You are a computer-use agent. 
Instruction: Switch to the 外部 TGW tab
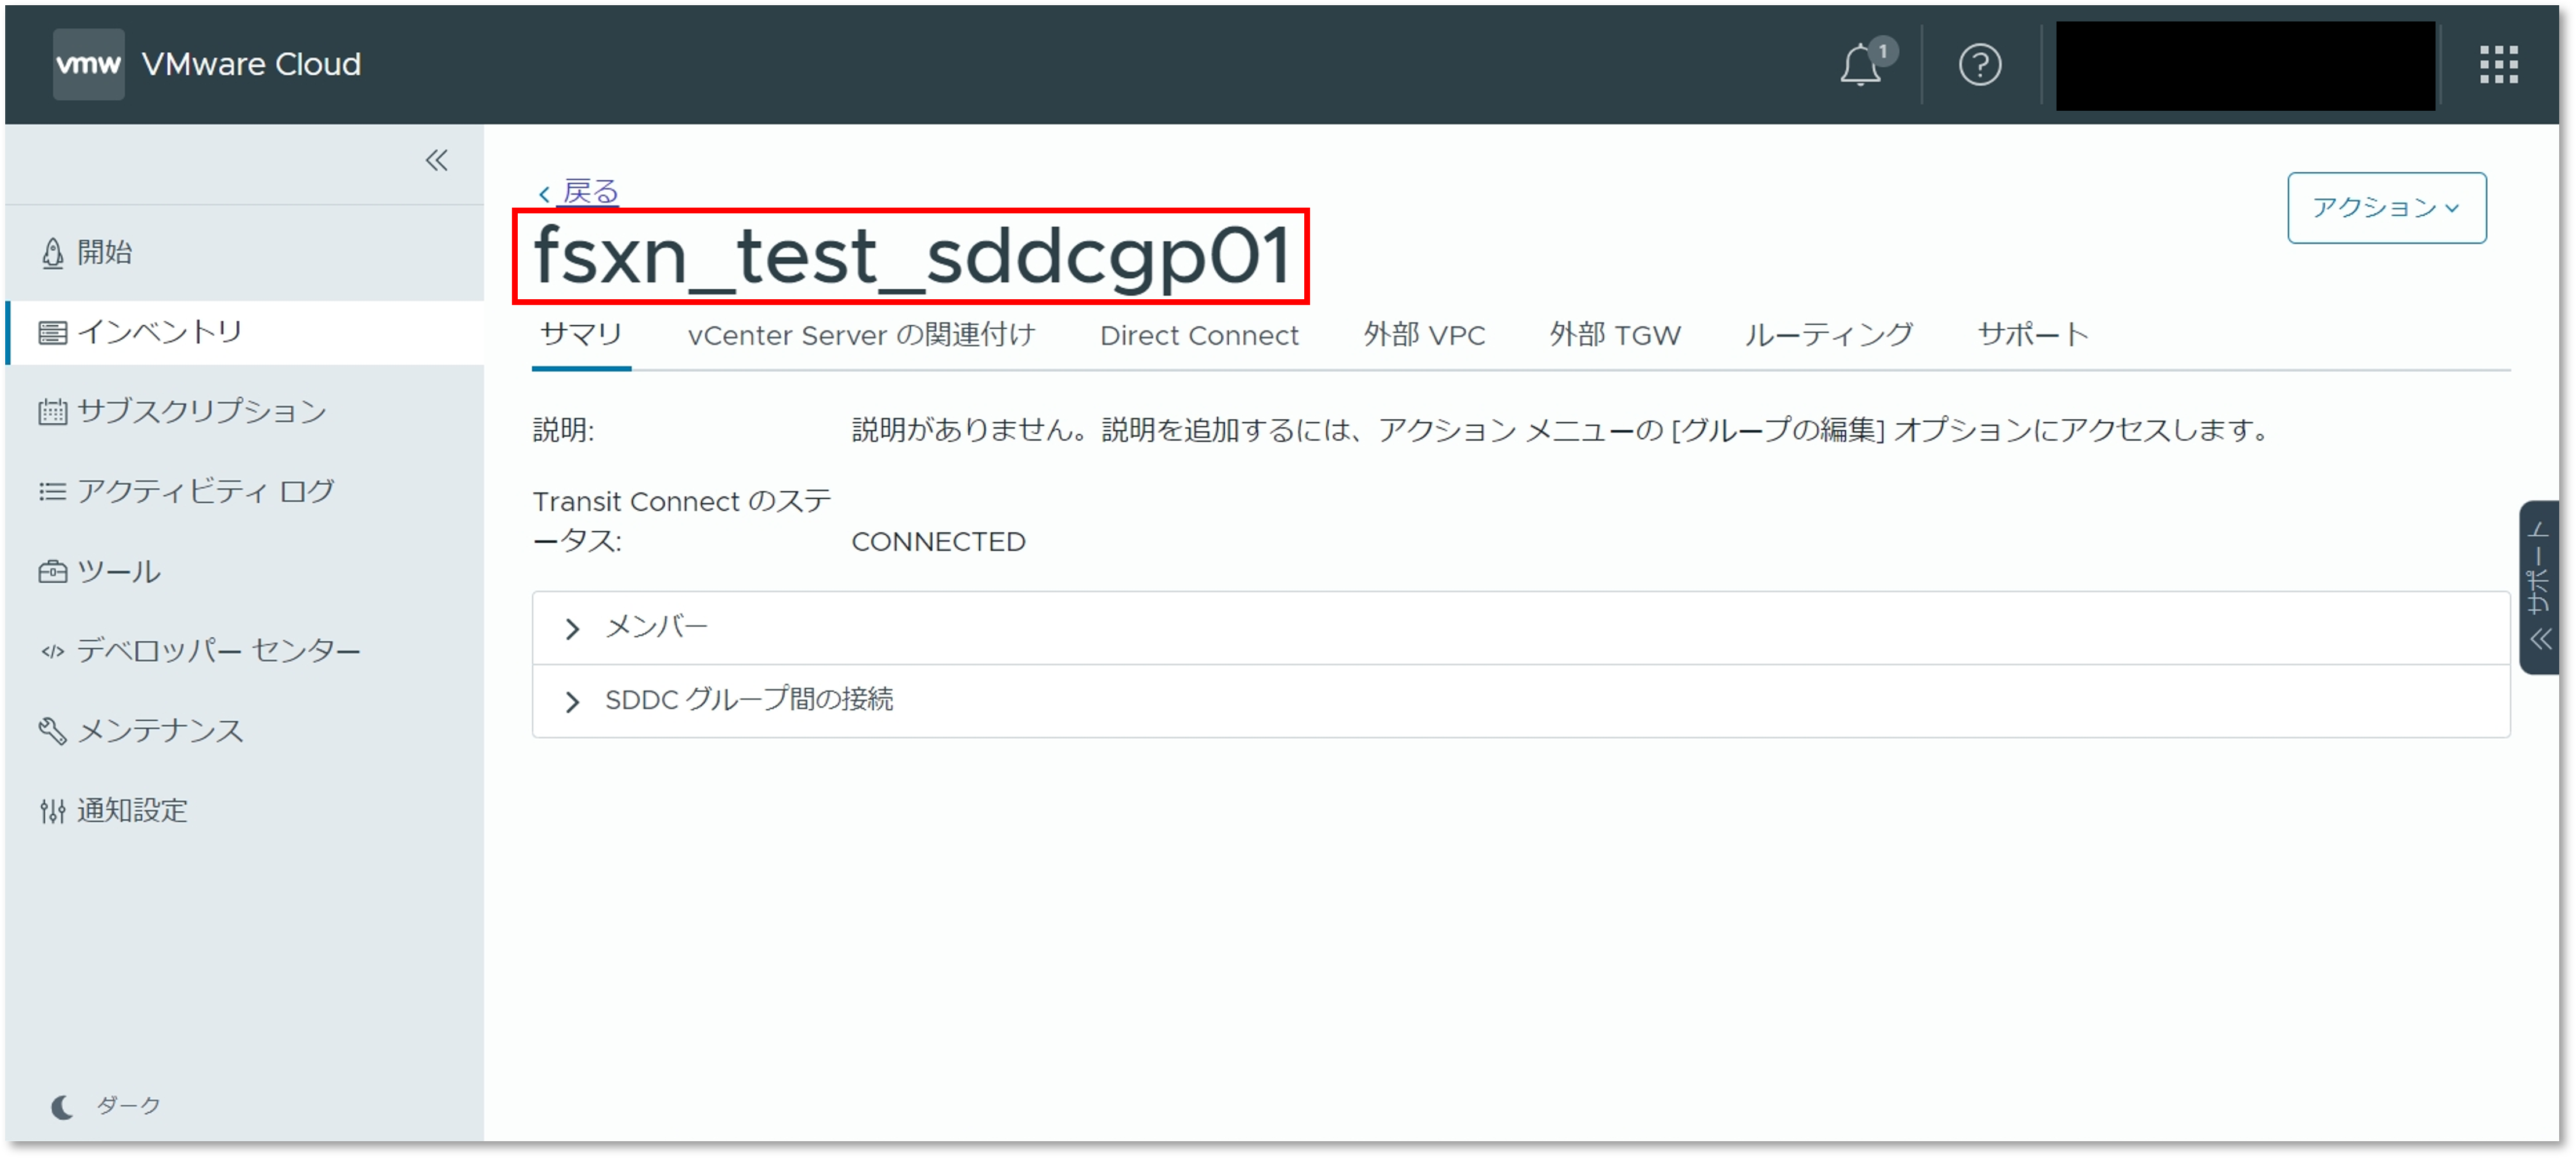[x=1615, y=335]
